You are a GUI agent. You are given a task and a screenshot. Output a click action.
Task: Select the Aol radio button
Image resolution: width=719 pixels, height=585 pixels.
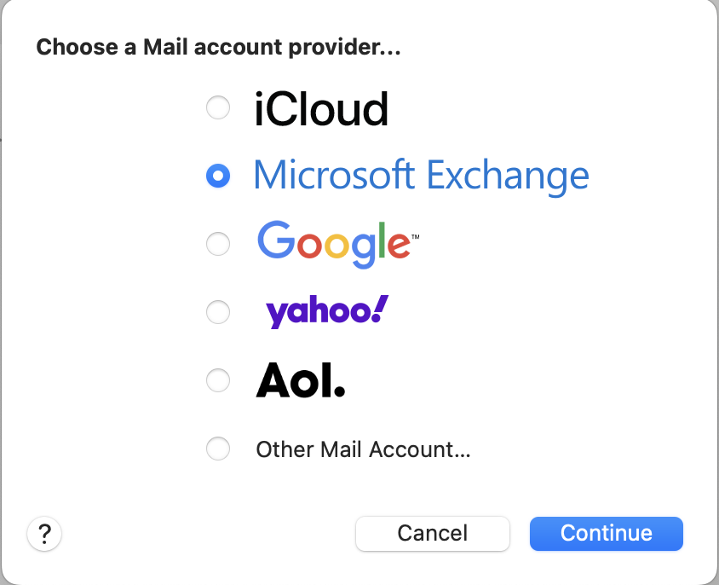pos(218,380)
